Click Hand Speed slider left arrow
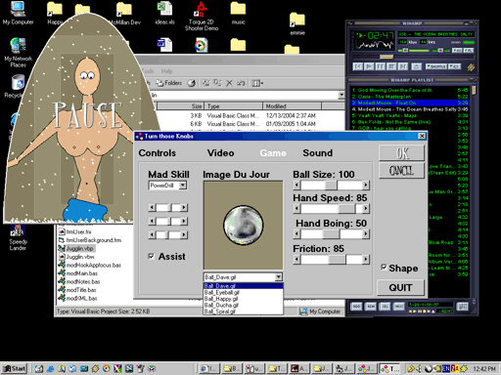 click(x=296, y=208)
